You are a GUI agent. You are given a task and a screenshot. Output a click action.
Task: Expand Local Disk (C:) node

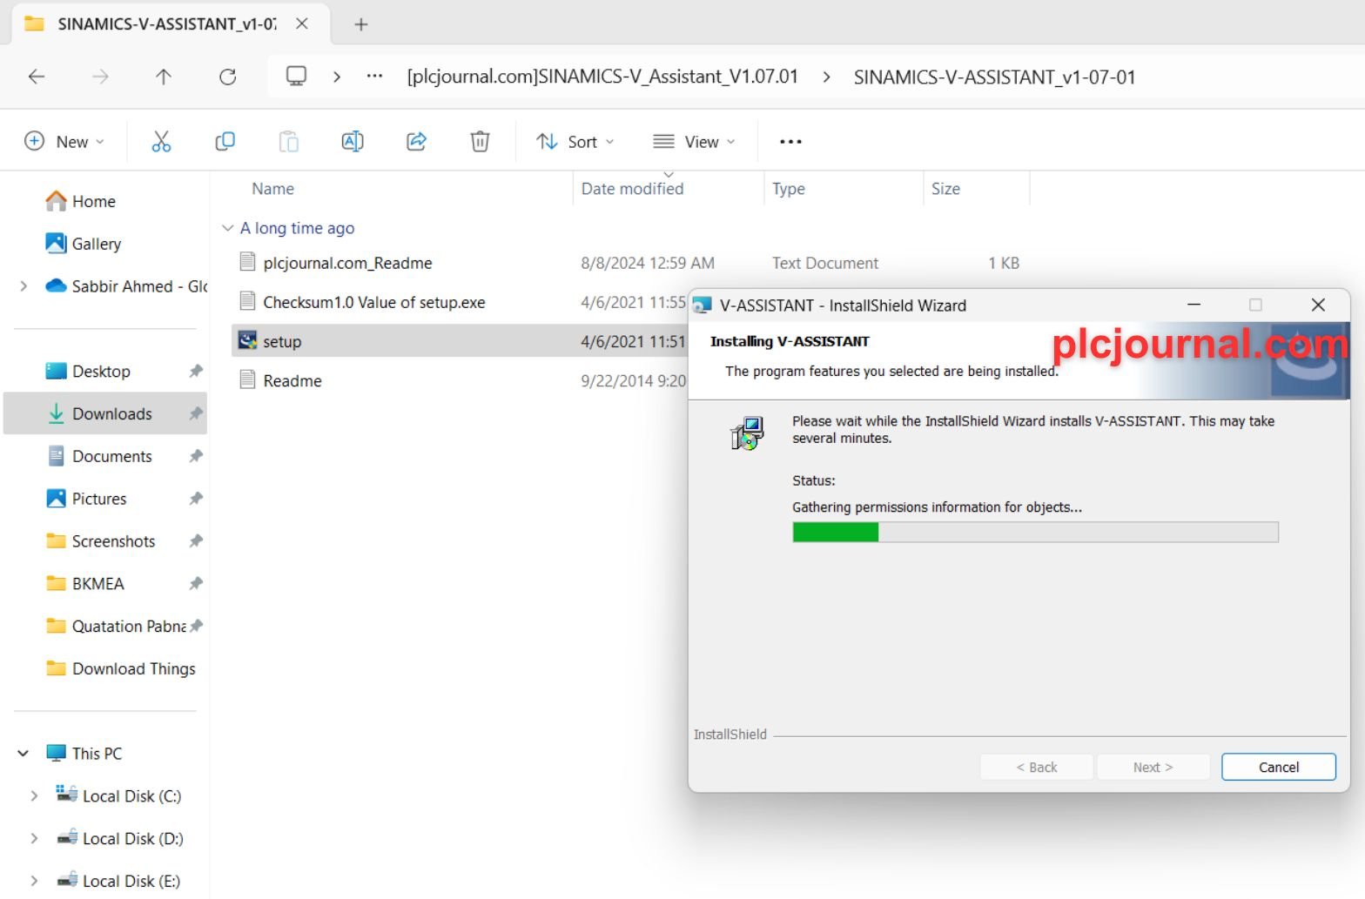[34, 795]
